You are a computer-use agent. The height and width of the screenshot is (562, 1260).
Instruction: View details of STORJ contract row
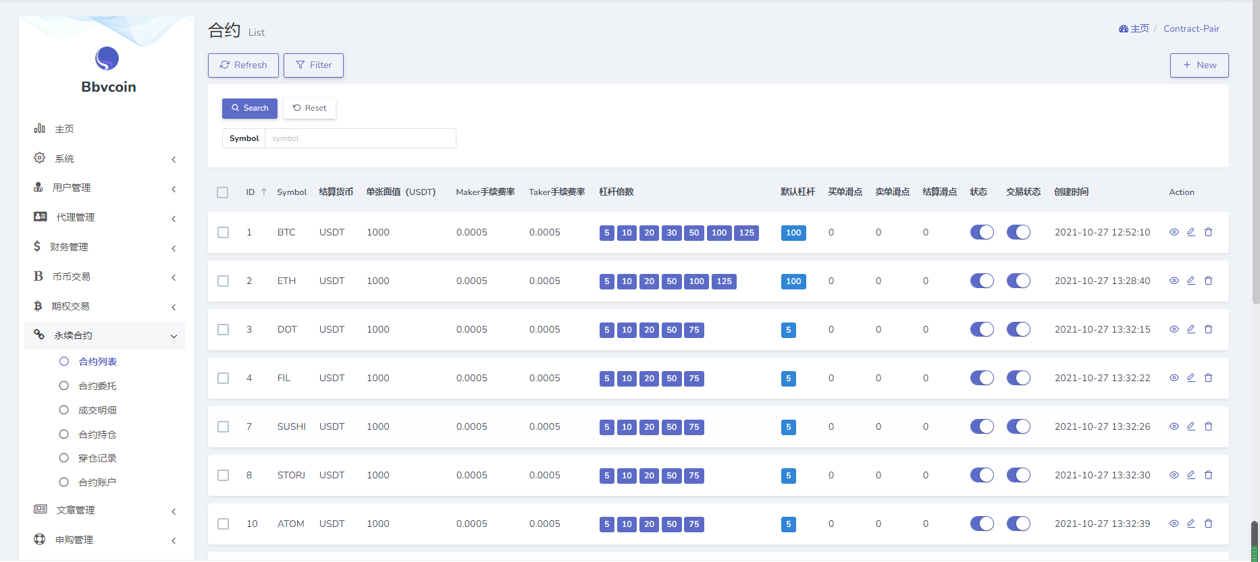[1174, 475]
